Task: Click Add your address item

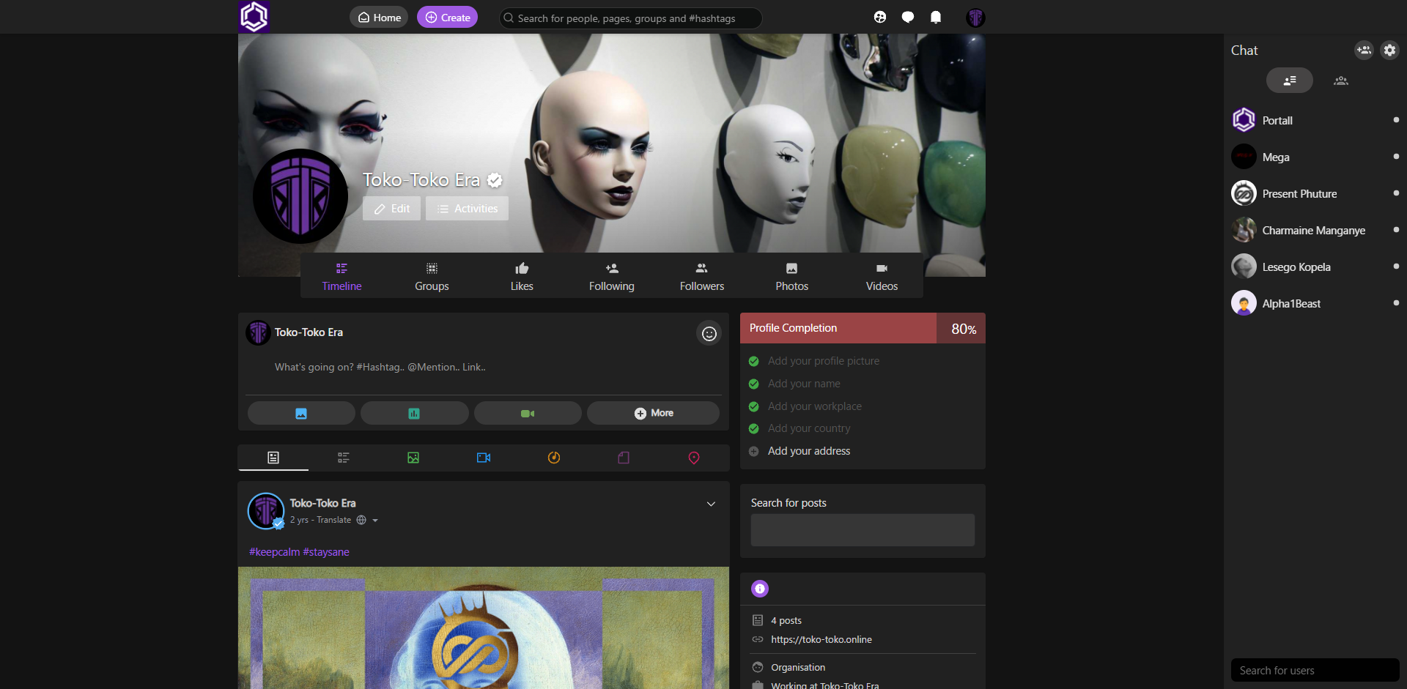Action: click(x=809, y=451)
